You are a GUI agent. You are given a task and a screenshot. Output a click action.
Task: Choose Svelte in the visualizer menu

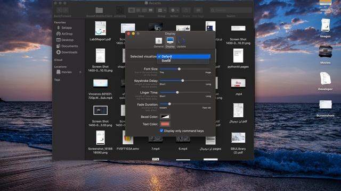click(x=183, y=61)
